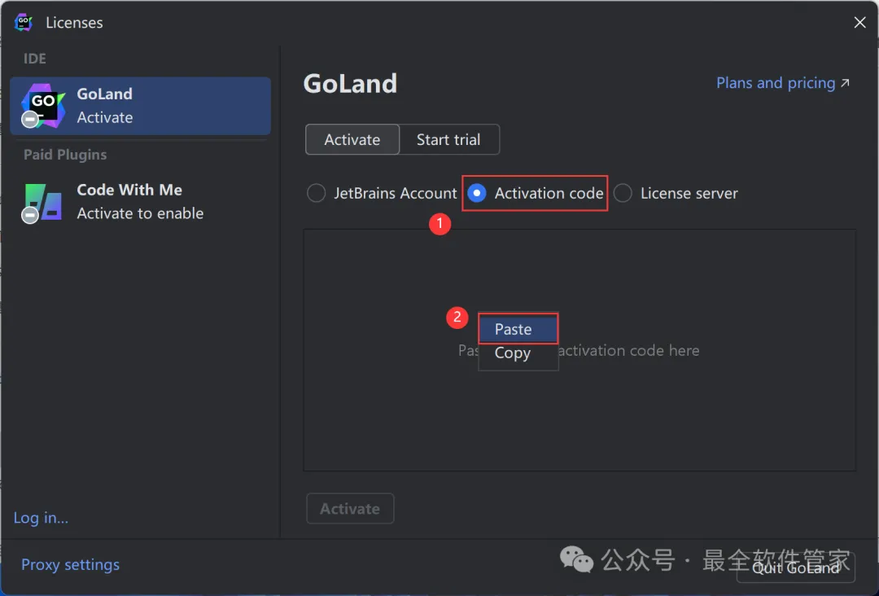This screenshot has height=596, width=879.
Task: Open Proxy settings
Action: 70,564
